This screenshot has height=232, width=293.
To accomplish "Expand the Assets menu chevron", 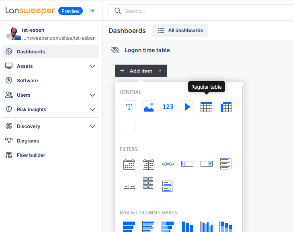I will click(x=92, y=66).
